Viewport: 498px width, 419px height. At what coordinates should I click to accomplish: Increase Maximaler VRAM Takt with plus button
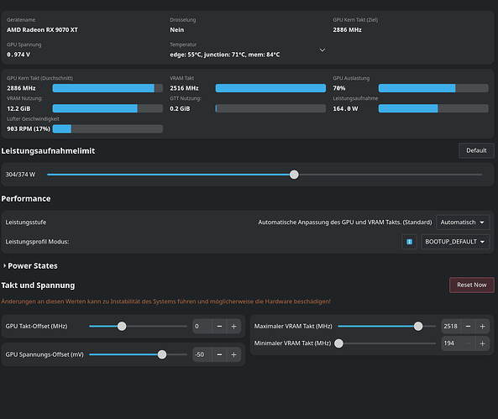point(482,327)
